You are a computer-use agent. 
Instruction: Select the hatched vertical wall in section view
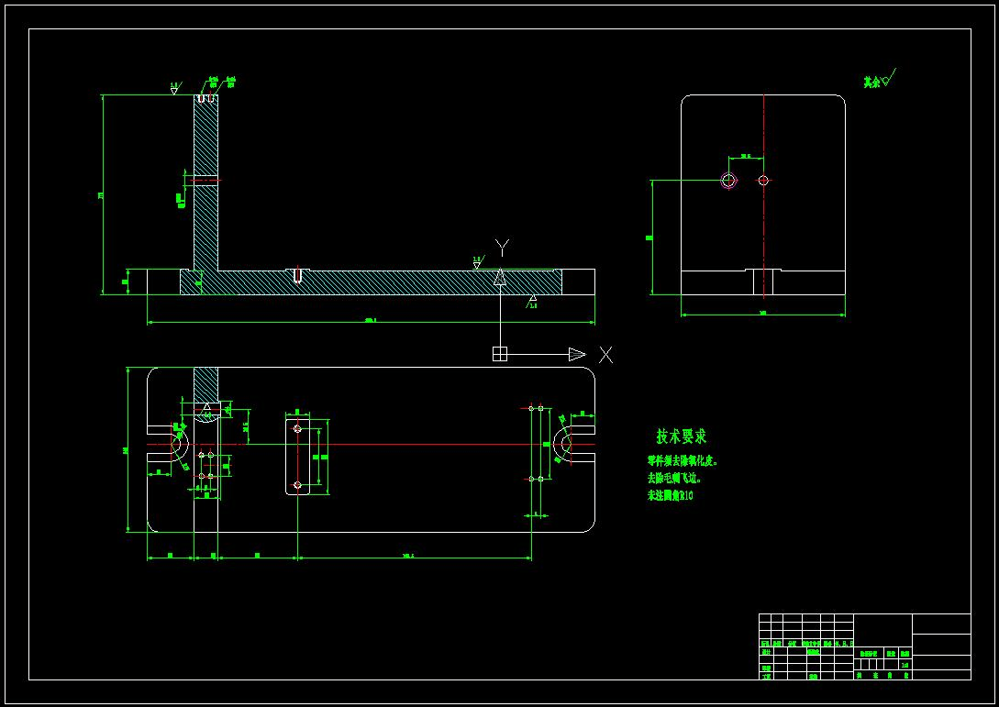pos(205,182)
